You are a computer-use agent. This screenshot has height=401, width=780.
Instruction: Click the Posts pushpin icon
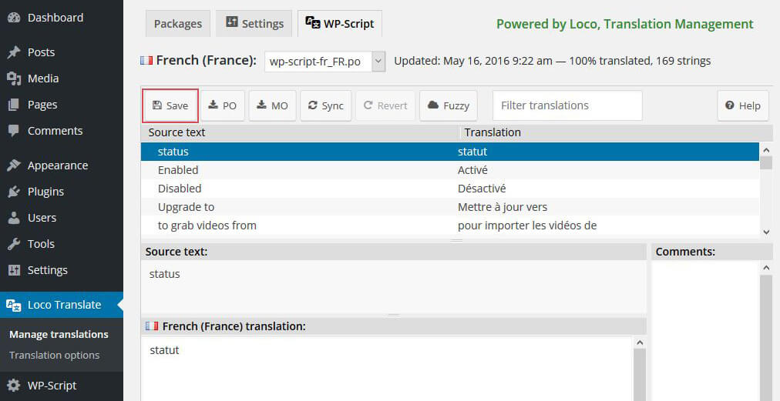point(14,52)
